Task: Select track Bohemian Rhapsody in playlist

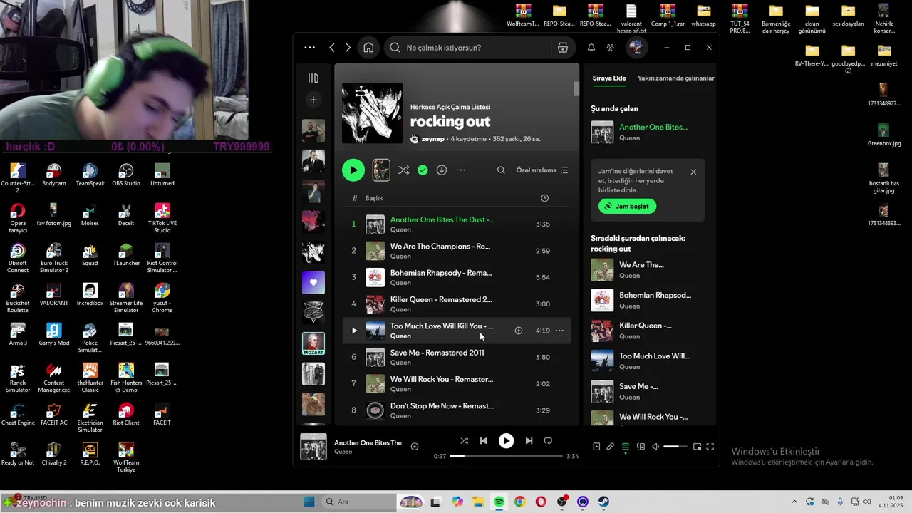Action: [457, 277]
